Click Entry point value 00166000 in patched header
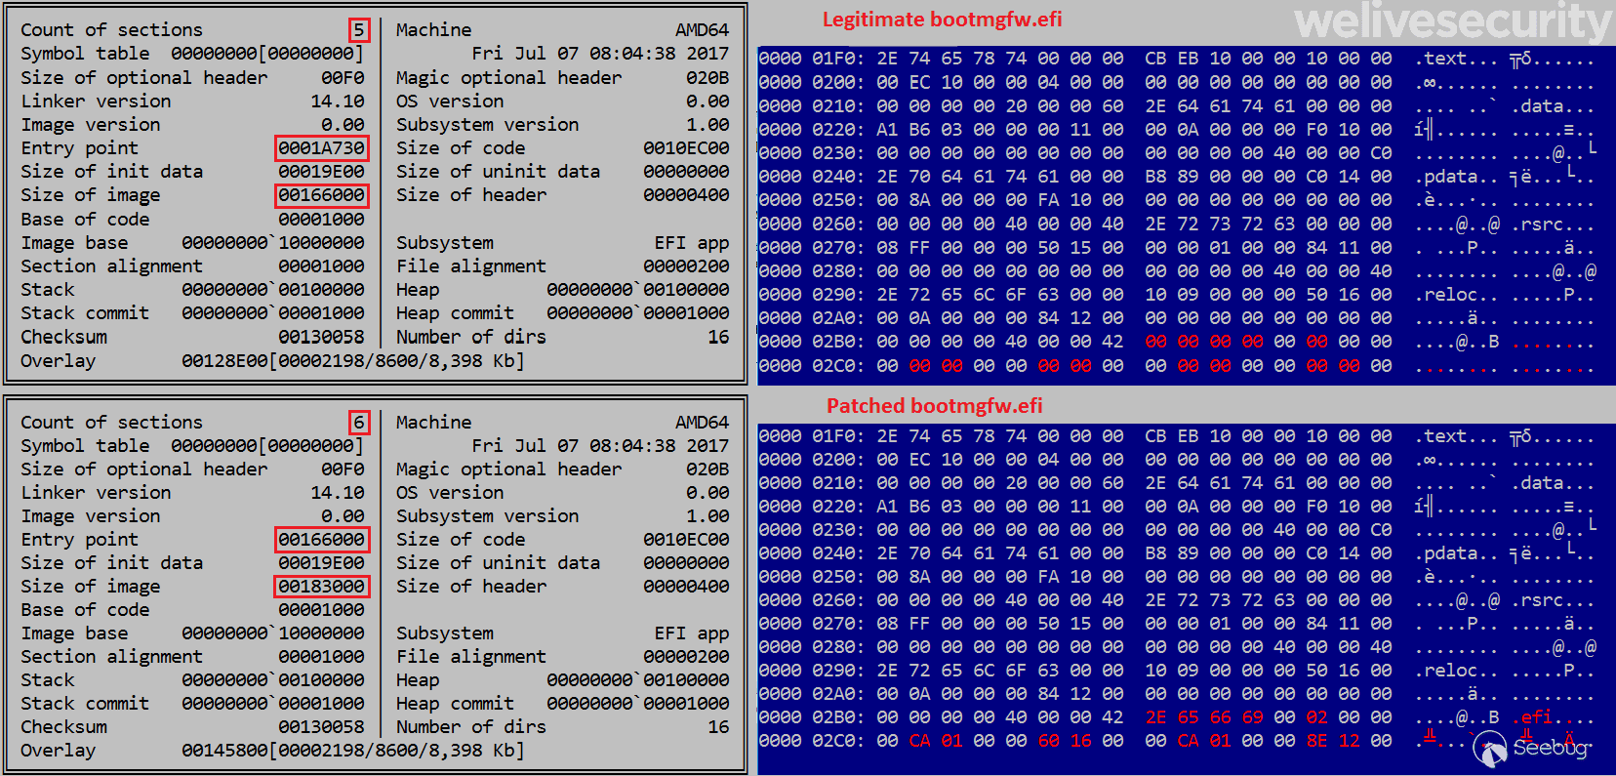Viewport: 1616px width, 776px height. pos(321,540)
